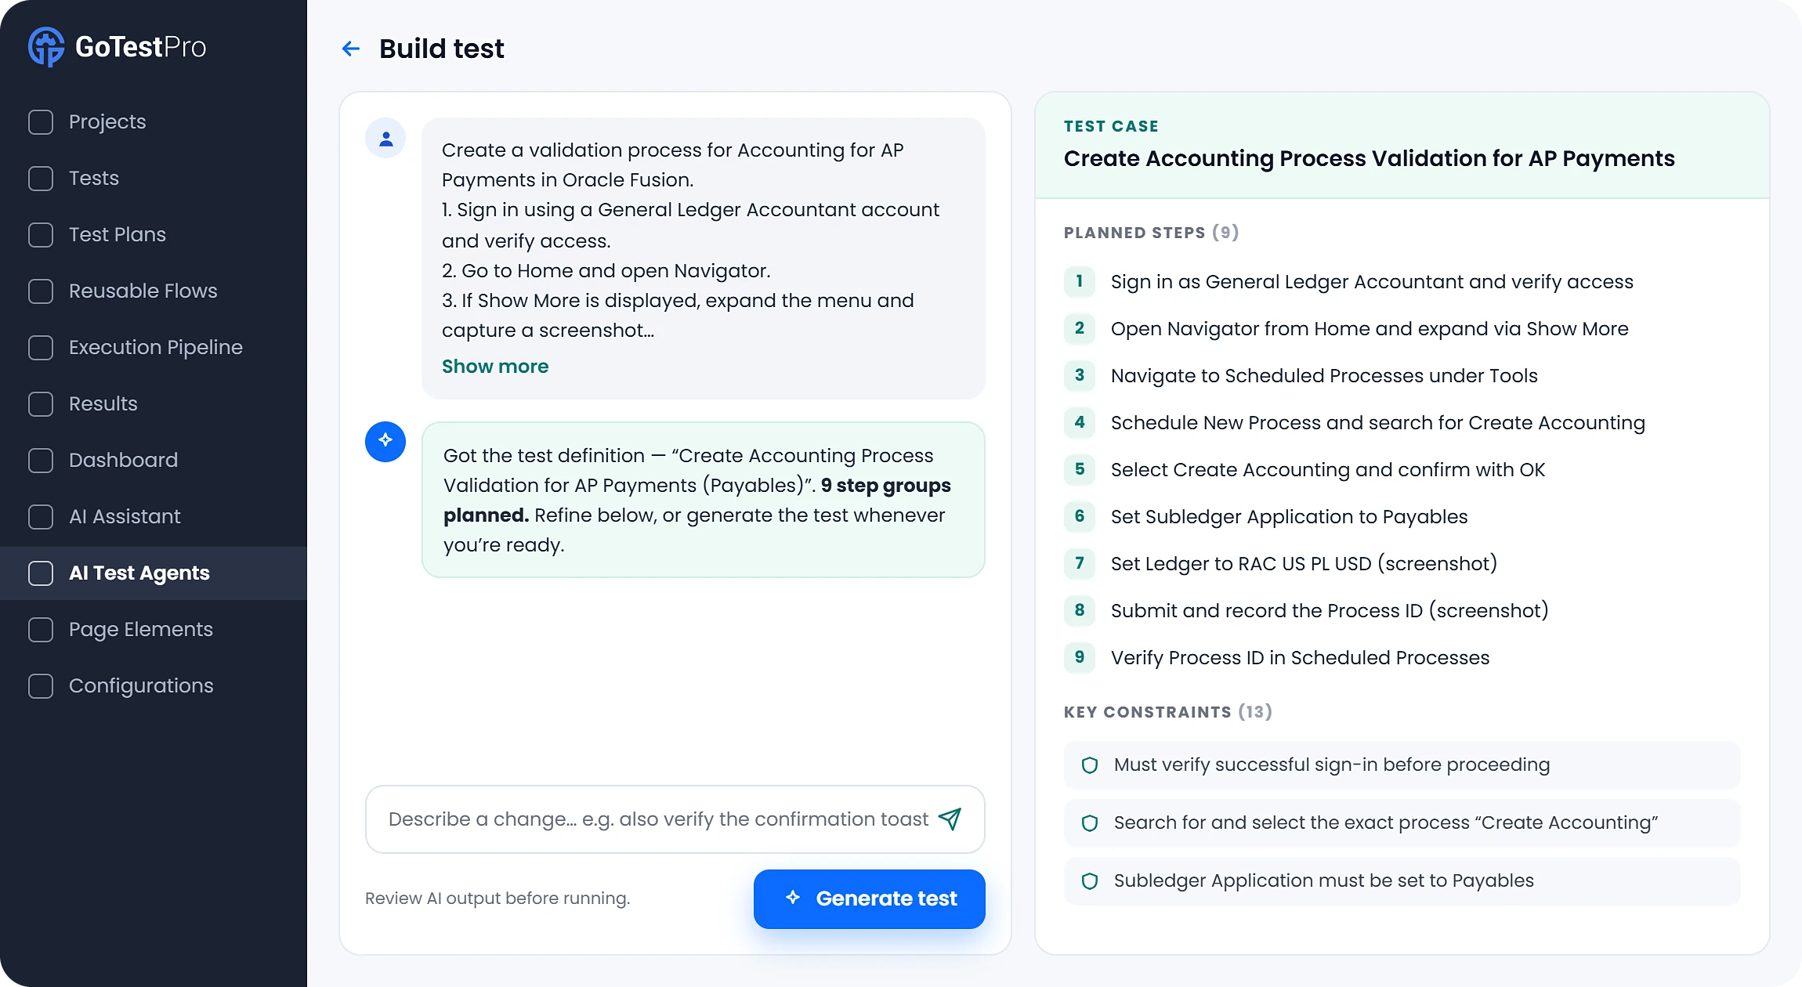Send message with the paper plane icon
The image size is (1802, 987).
coord(950,819)
